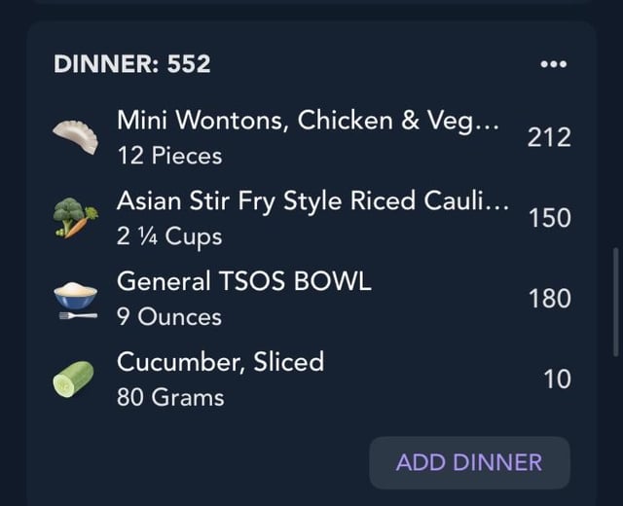This screenshot has width=623, height=506.
Task: Click the DINNER: 552 header
Action: [132, 64]
